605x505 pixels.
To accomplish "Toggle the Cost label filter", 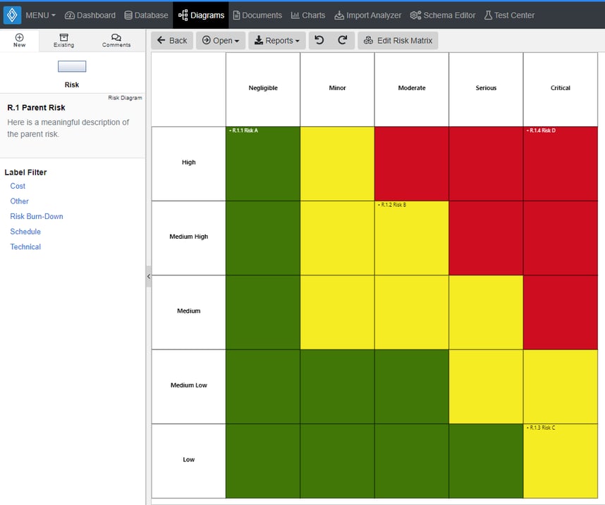I will coord(17,186).
